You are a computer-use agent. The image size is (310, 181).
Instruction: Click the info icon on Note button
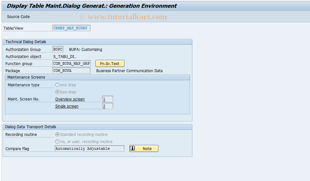coord(133,148)
